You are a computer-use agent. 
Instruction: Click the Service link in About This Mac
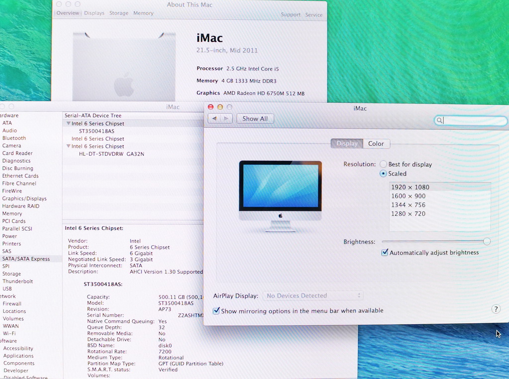click(x=314, y=14)
